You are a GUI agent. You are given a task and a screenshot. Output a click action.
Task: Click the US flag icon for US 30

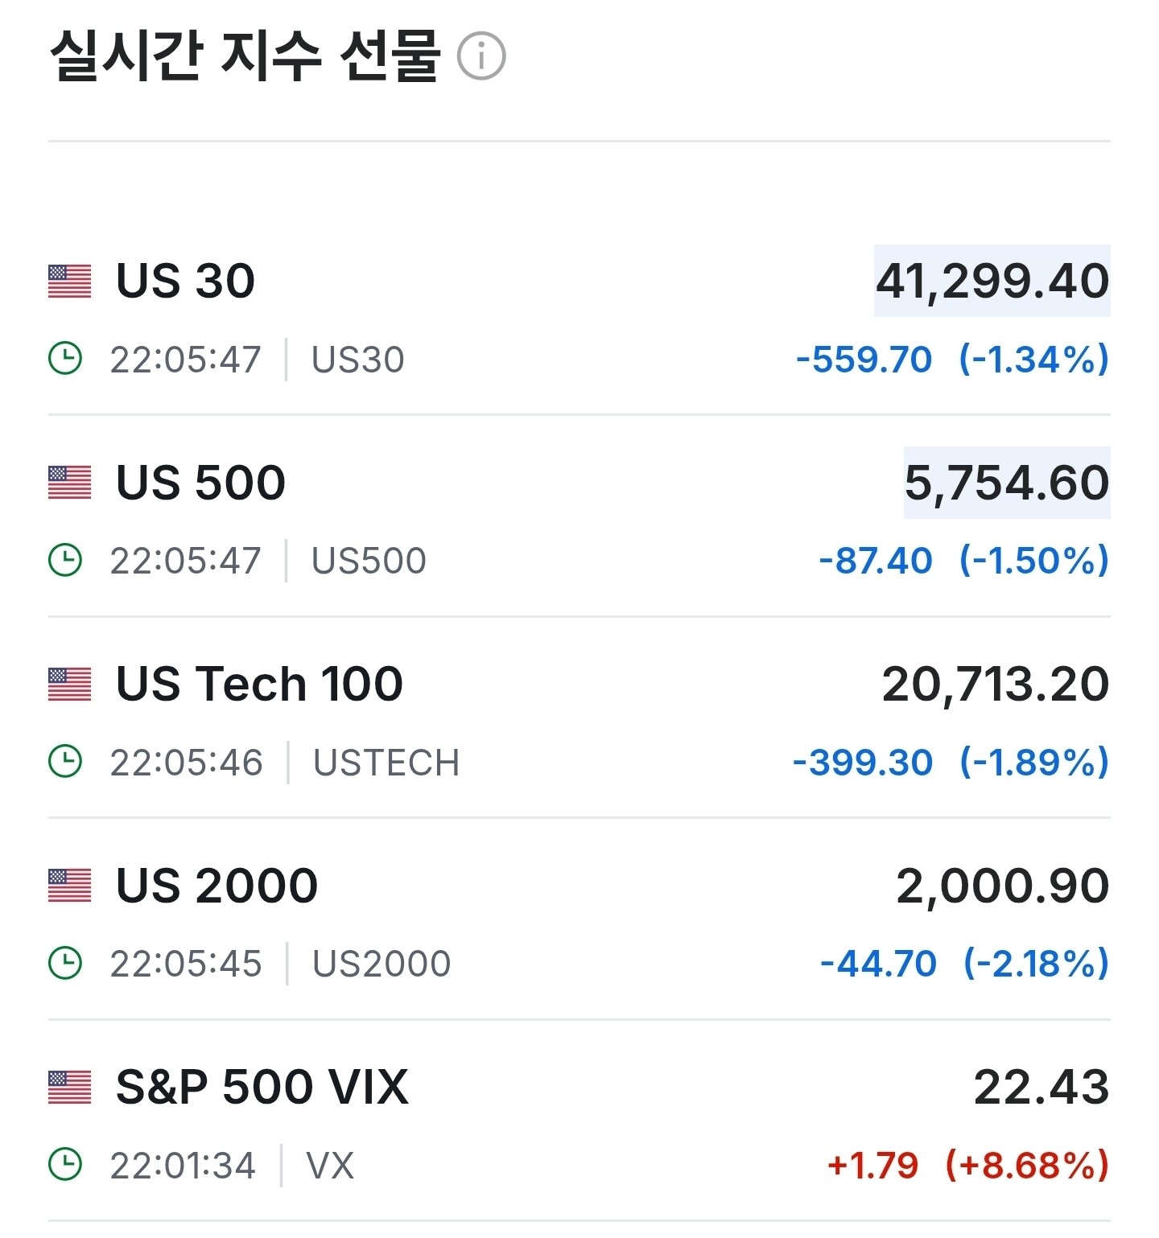69,282
